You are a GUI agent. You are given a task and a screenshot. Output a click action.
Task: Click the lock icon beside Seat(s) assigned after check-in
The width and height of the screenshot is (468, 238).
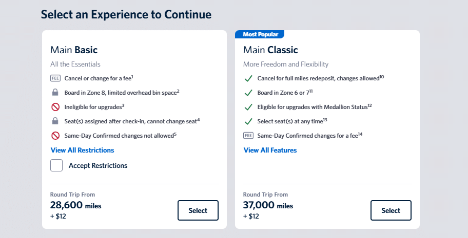(x=55, y=121)
